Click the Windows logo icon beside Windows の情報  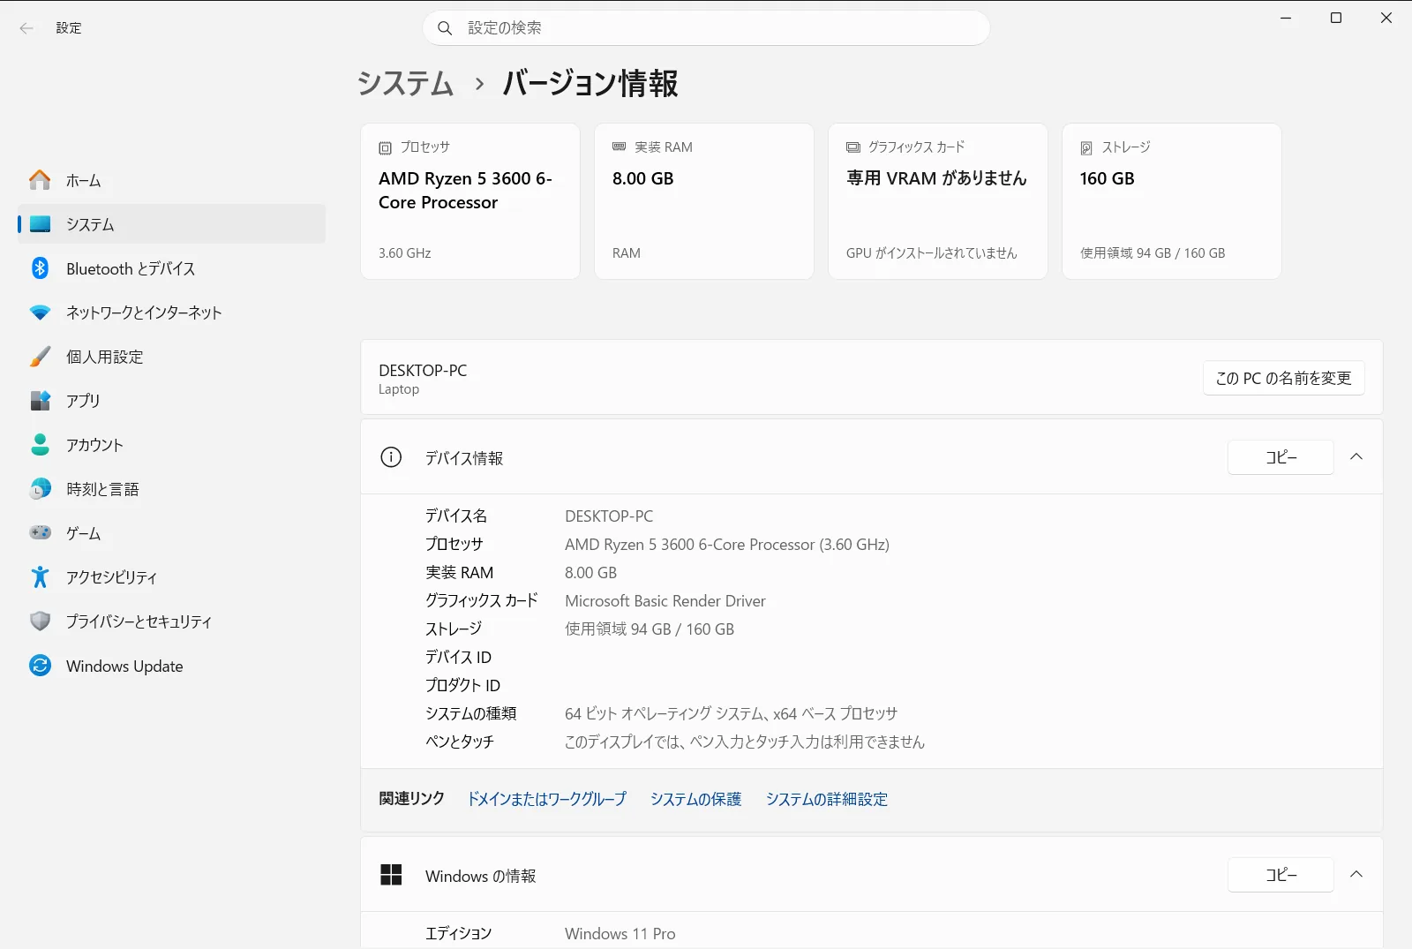coord(391,875)
